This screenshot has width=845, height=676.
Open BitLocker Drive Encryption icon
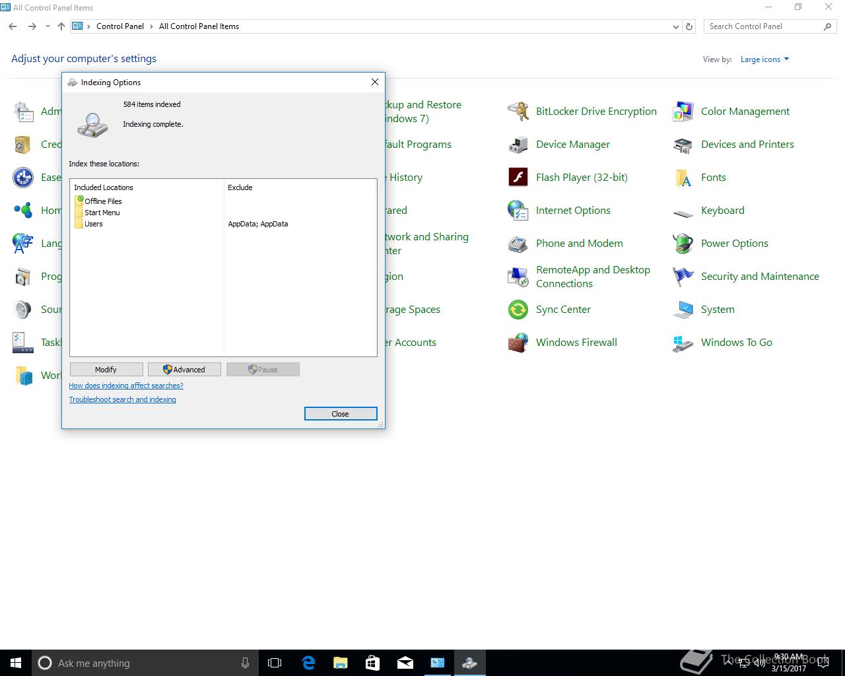(x=518, y=112)
